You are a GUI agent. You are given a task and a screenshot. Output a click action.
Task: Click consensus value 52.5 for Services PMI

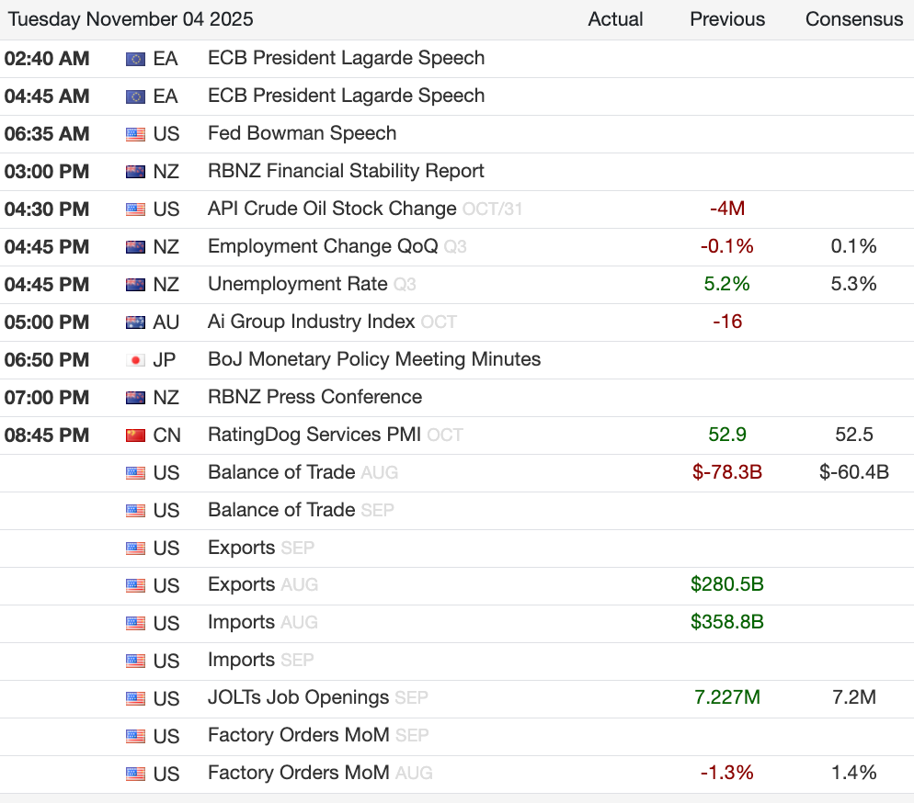click(854, 435)
